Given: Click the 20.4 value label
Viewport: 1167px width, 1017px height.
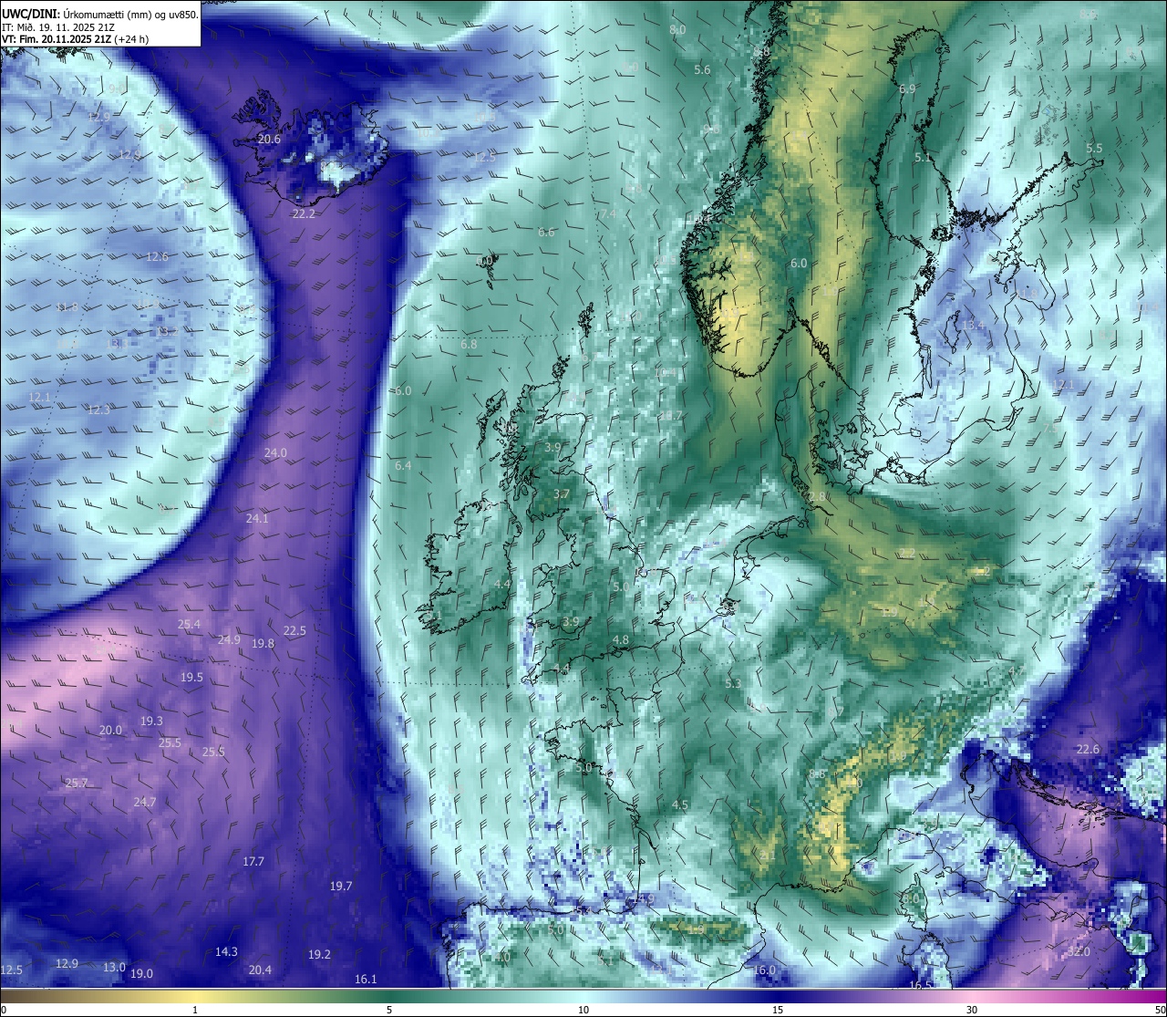Looking at the screenshot, I should click(x=260, y=970).
